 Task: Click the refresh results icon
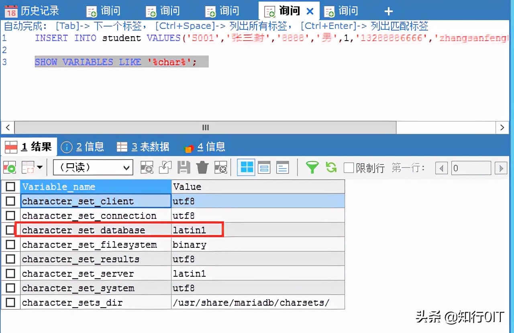pos(330,167)
